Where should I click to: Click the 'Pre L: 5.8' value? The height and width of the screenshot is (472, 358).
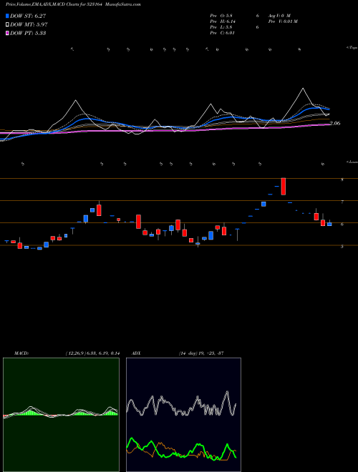click(221, 27)
